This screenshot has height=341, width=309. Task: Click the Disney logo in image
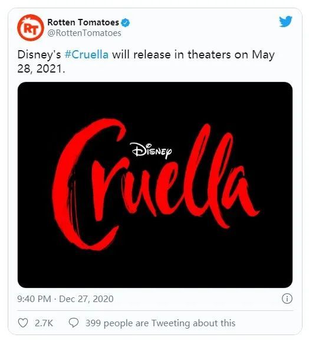pos(152,150)
